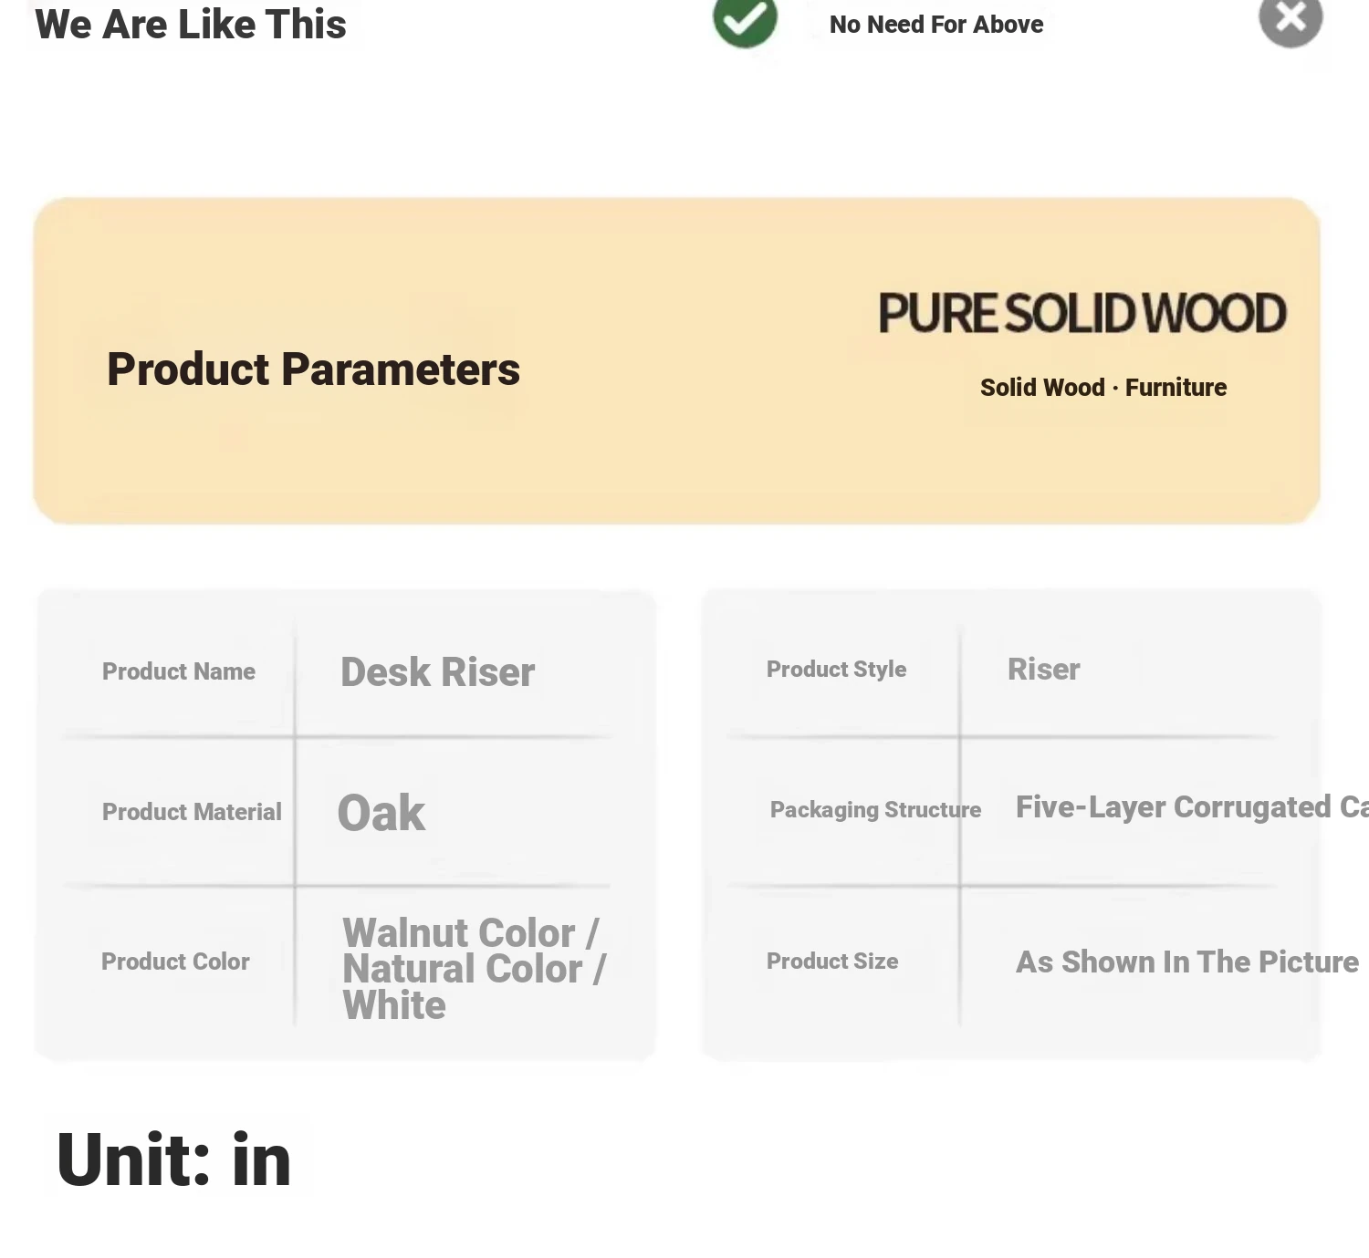The width and height of the screenshot is (1369, 1258).
Task: Click the gray X circle icon
Action: 1291,18
